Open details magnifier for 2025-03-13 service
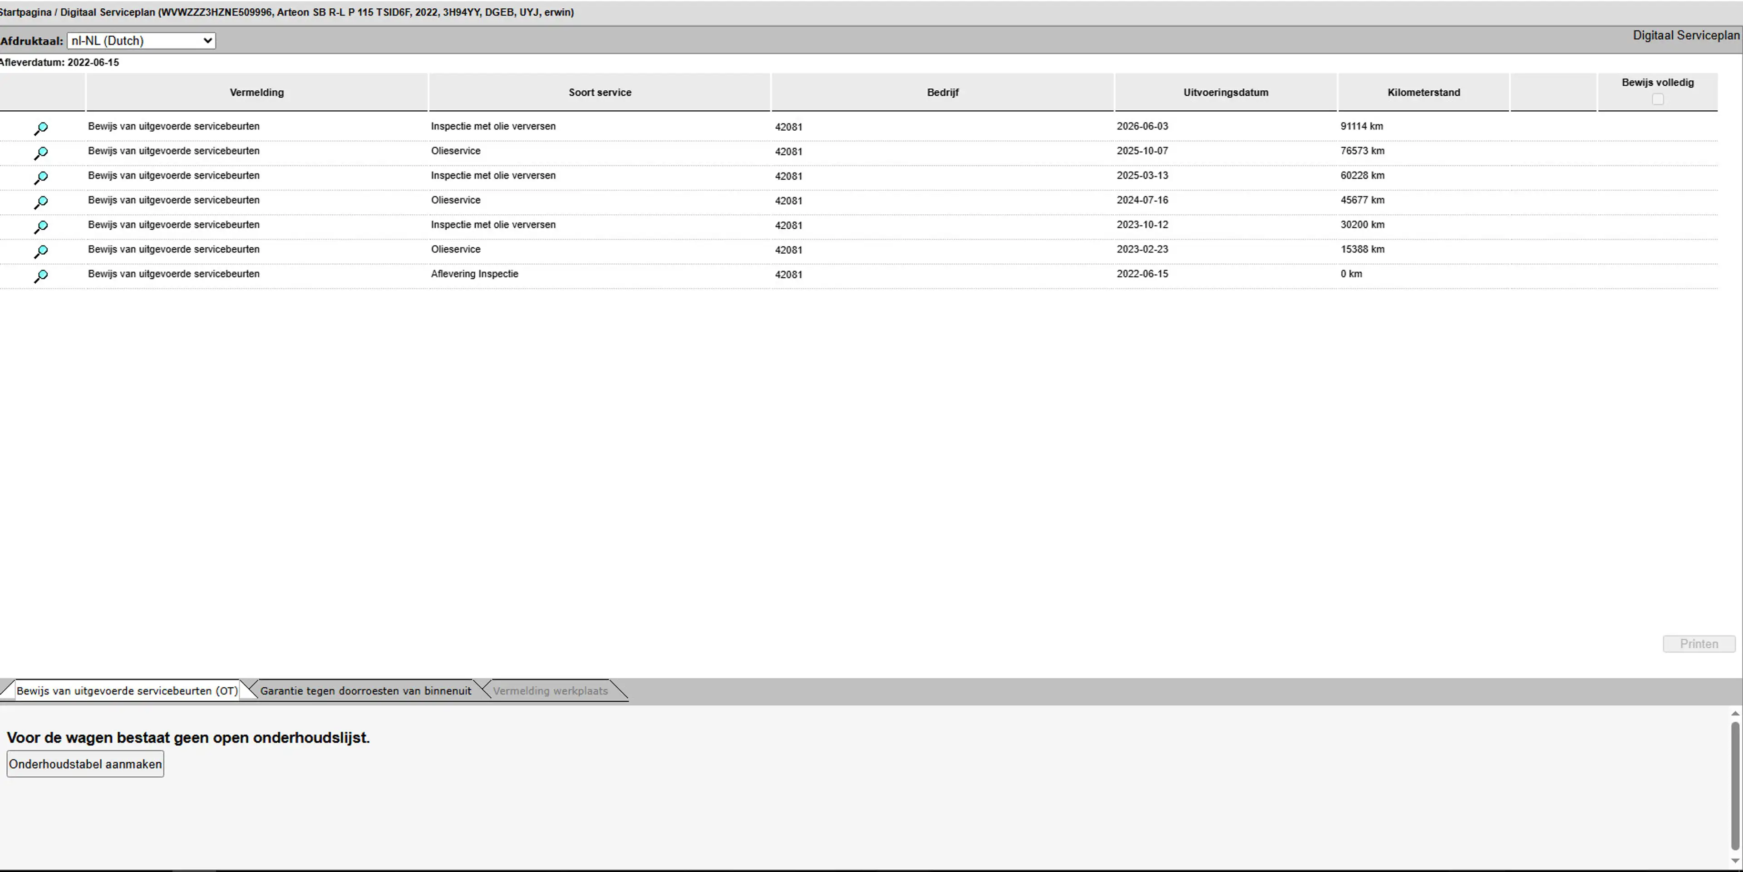The width and height of the screenshot is (1743, 872). click(x=40, y=177)
